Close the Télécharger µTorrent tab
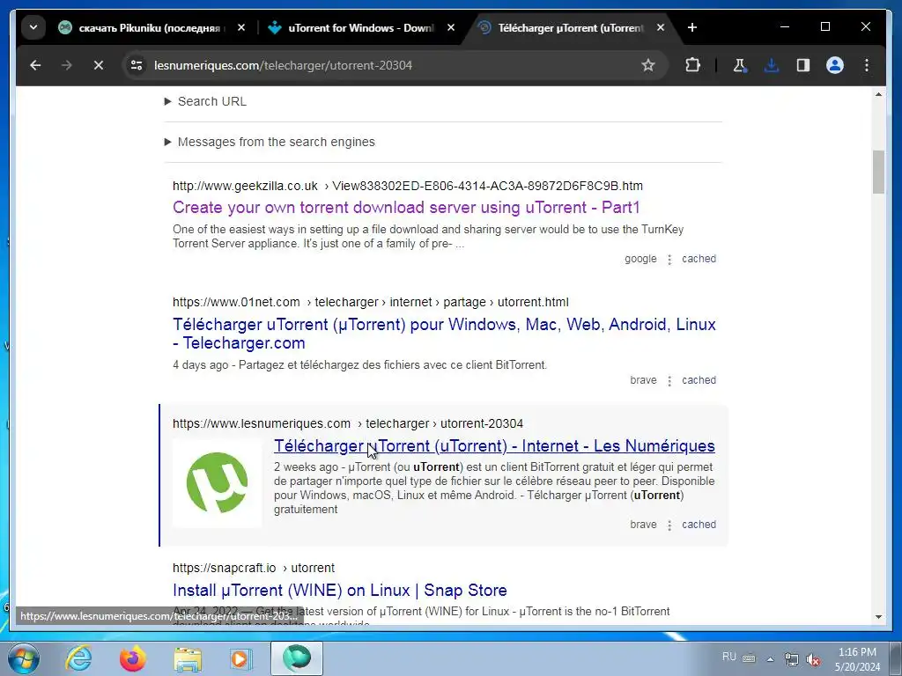 click(x=661, y=27)
